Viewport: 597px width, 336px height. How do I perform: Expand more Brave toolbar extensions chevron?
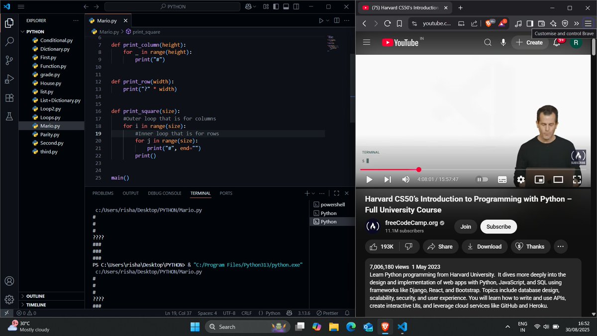(576, 23)
